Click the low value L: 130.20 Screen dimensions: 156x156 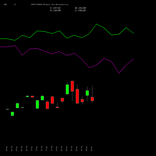(x=80, y=11)
